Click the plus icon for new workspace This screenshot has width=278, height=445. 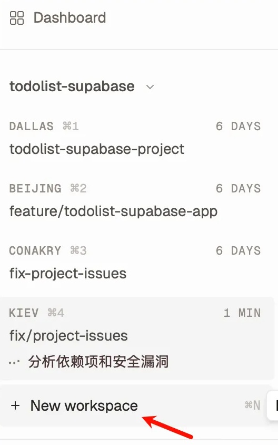pos(15,405)
